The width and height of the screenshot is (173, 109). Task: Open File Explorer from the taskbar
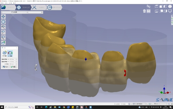pos(55,107)
